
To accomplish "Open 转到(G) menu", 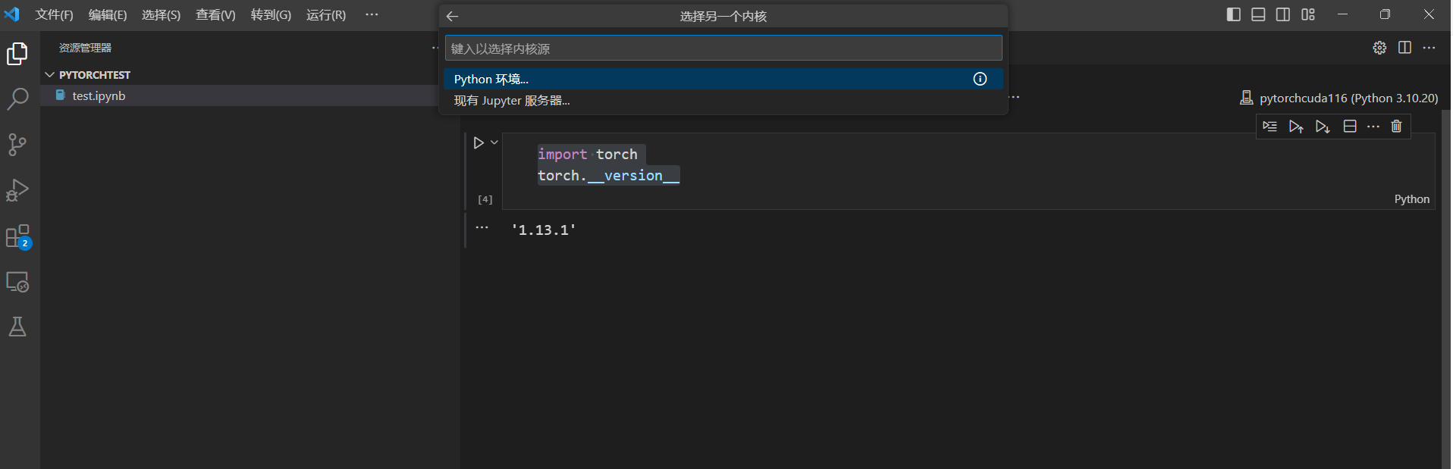I will [271, 15].
